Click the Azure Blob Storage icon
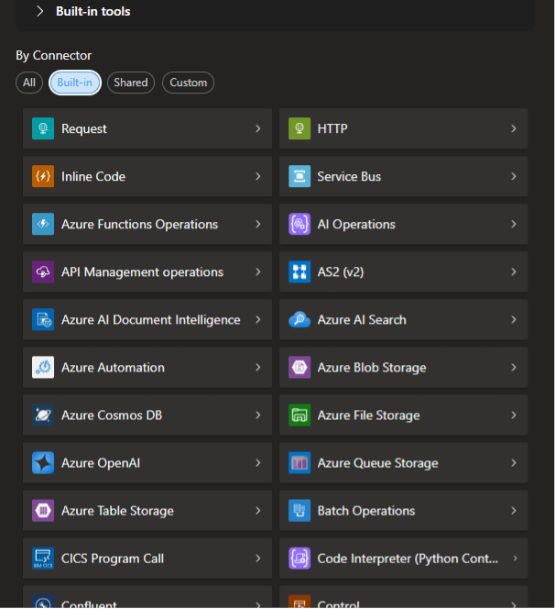 (299, 368)
